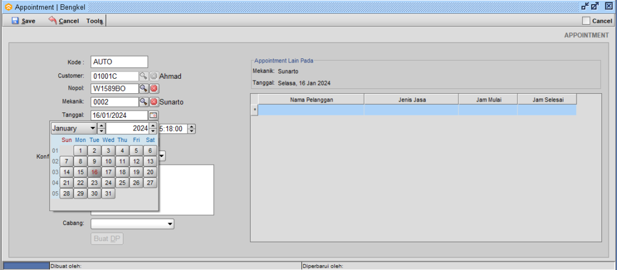Click the month spinner beside January

102,128
